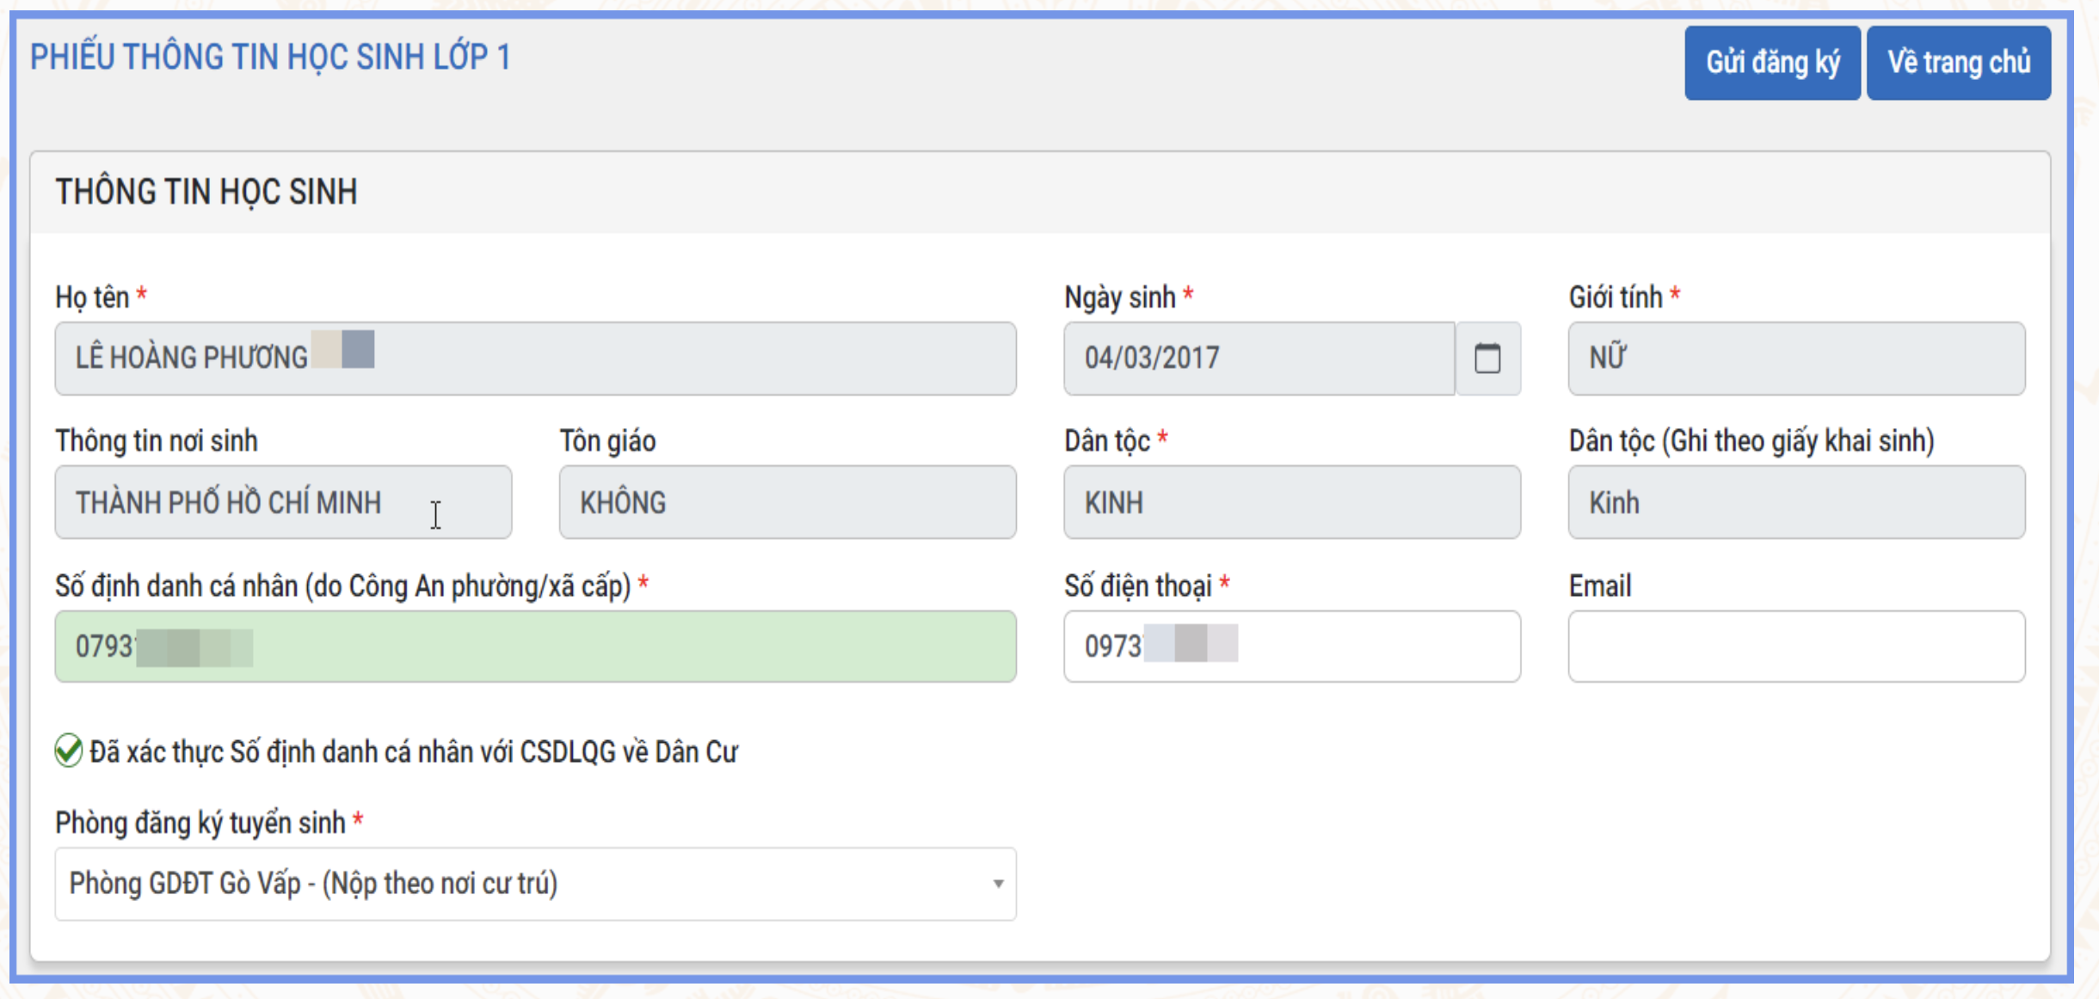Click the Đã xác thực Số định danh text

(414, 752)
